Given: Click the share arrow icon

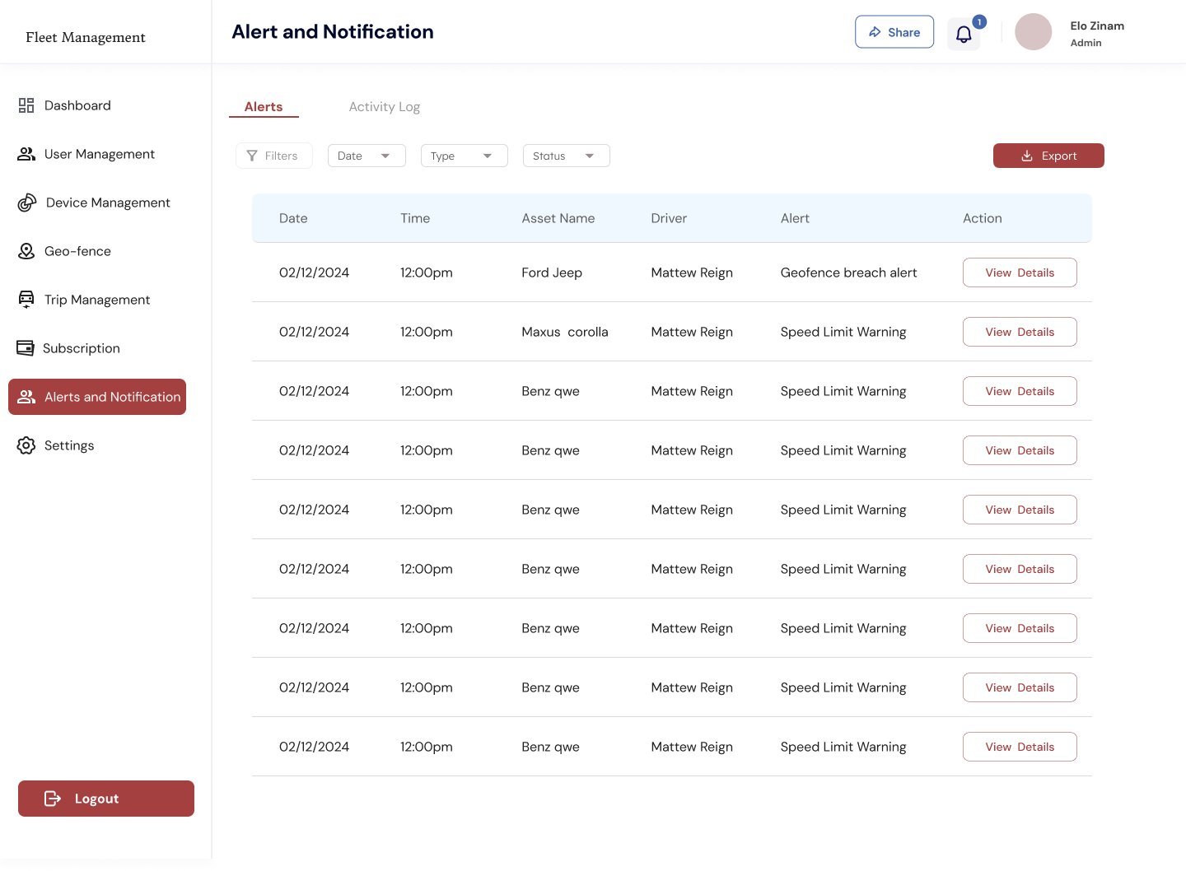Looking at the screenshot, I should [875, 32].
